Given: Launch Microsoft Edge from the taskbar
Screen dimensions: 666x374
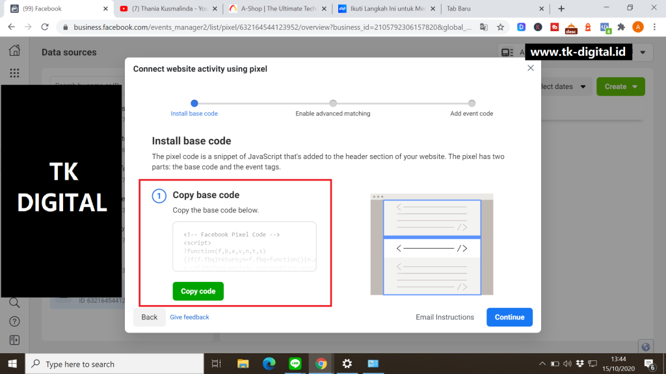Looking at the screenshot, I should pyautogui.click(x=269, y=364).
